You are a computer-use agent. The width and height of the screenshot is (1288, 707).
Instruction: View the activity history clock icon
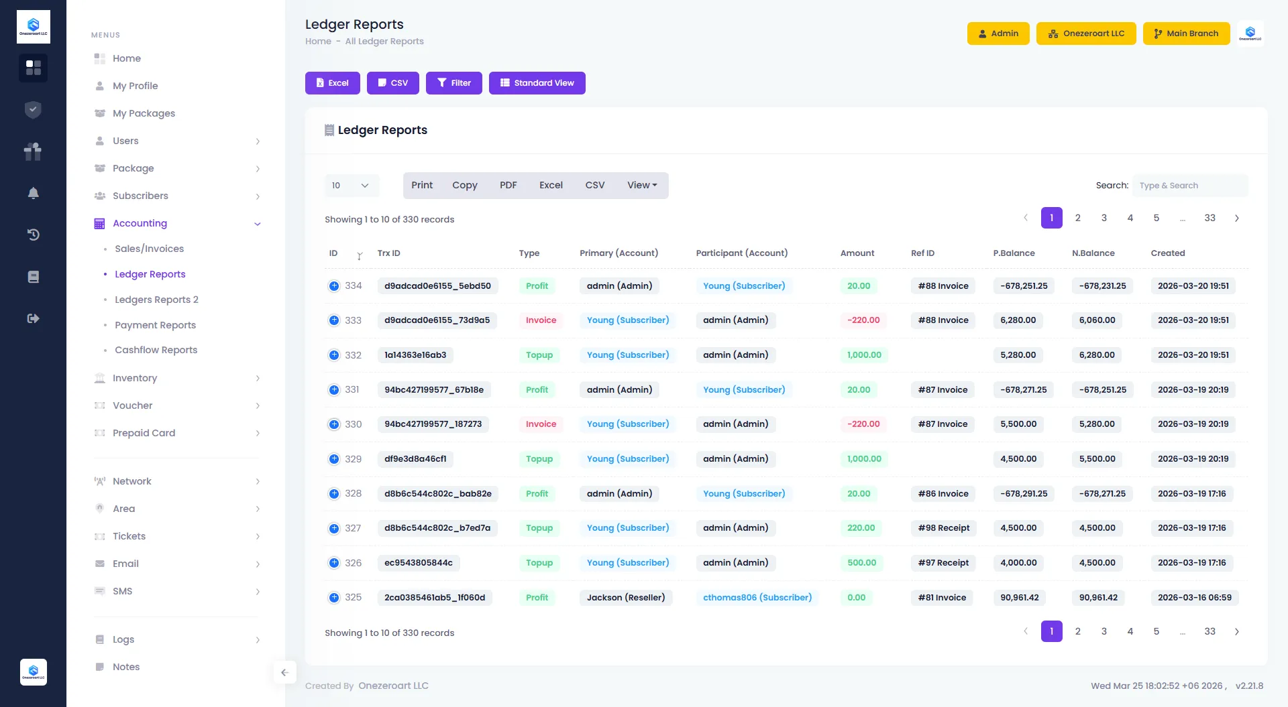(x=33, y=235)
